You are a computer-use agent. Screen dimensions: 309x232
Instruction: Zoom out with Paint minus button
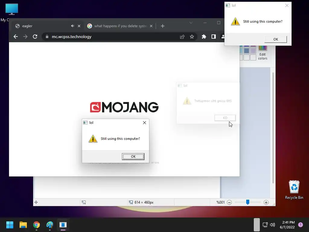pos(229,202)
